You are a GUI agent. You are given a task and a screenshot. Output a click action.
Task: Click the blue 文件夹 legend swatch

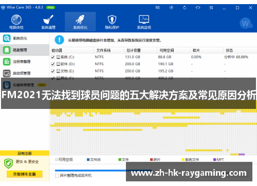pyautogui.click(x=88, y=160)
